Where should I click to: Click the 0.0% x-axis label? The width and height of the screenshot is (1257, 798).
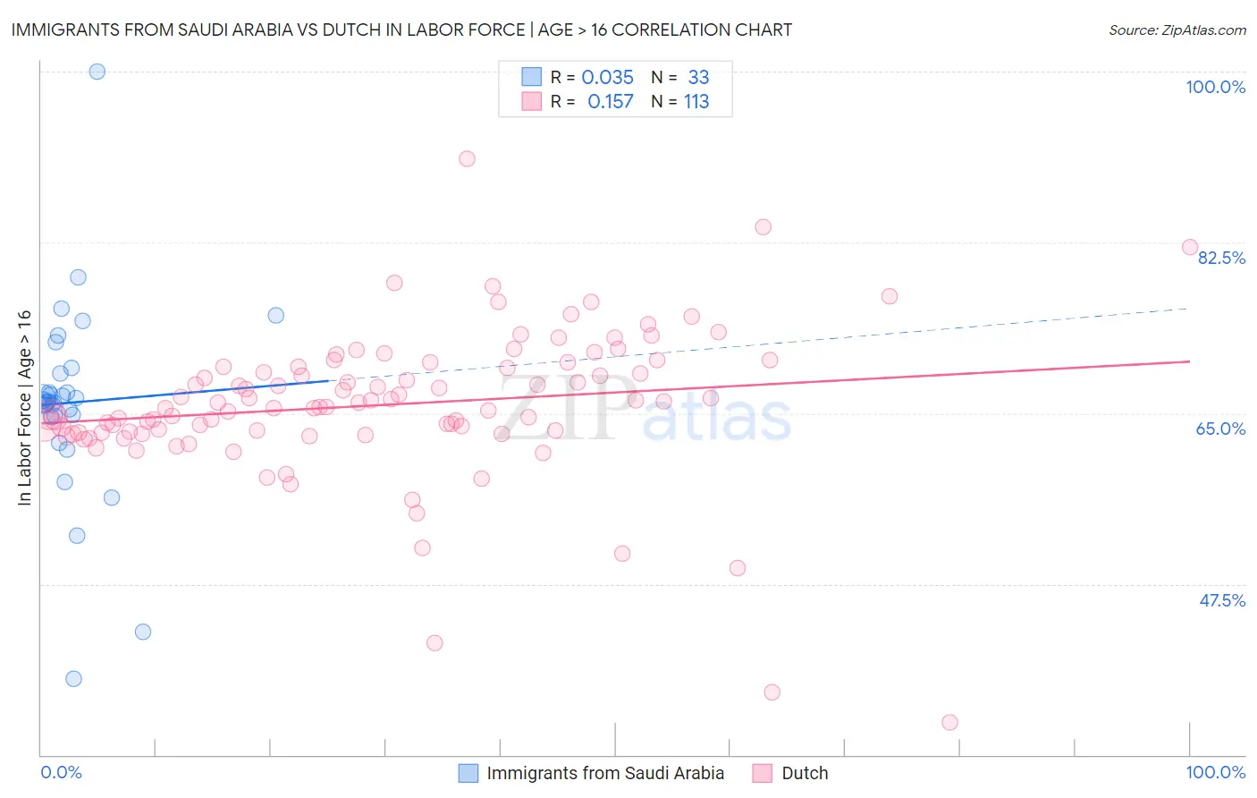click(x=61, y=772)
